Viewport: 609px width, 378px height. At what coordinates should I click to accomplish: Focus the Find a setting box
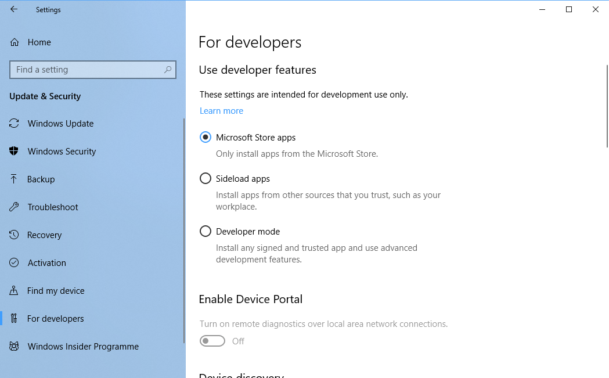click(x=93, y=70)
